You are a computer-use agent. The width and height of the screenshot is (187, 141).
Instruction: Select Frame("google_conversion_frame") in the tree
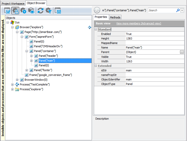tap(51, 75)
